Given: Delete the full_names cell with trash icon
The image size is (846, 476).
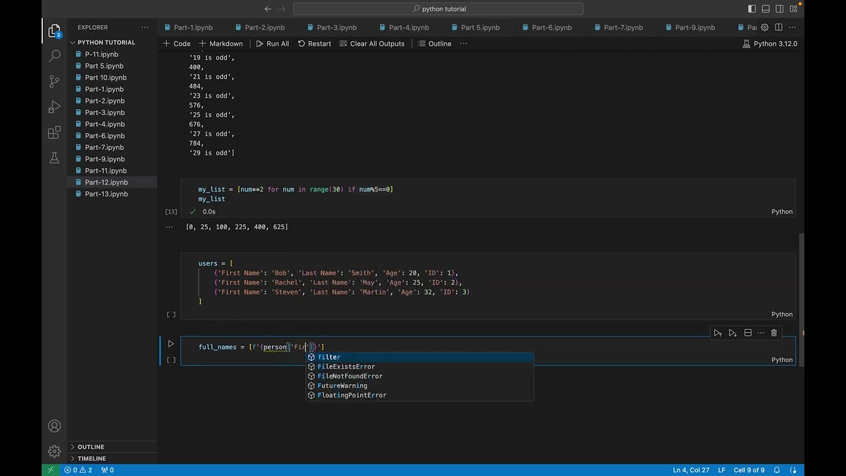Looking at the screenshot, I should tap(774, 333).
